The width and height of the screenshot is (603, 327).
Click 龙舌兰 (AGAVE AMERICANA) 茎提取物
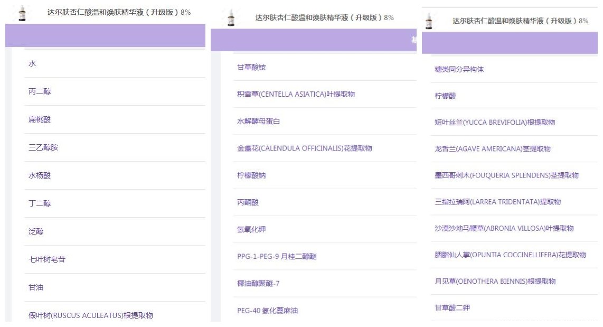[x=492, y=149]
